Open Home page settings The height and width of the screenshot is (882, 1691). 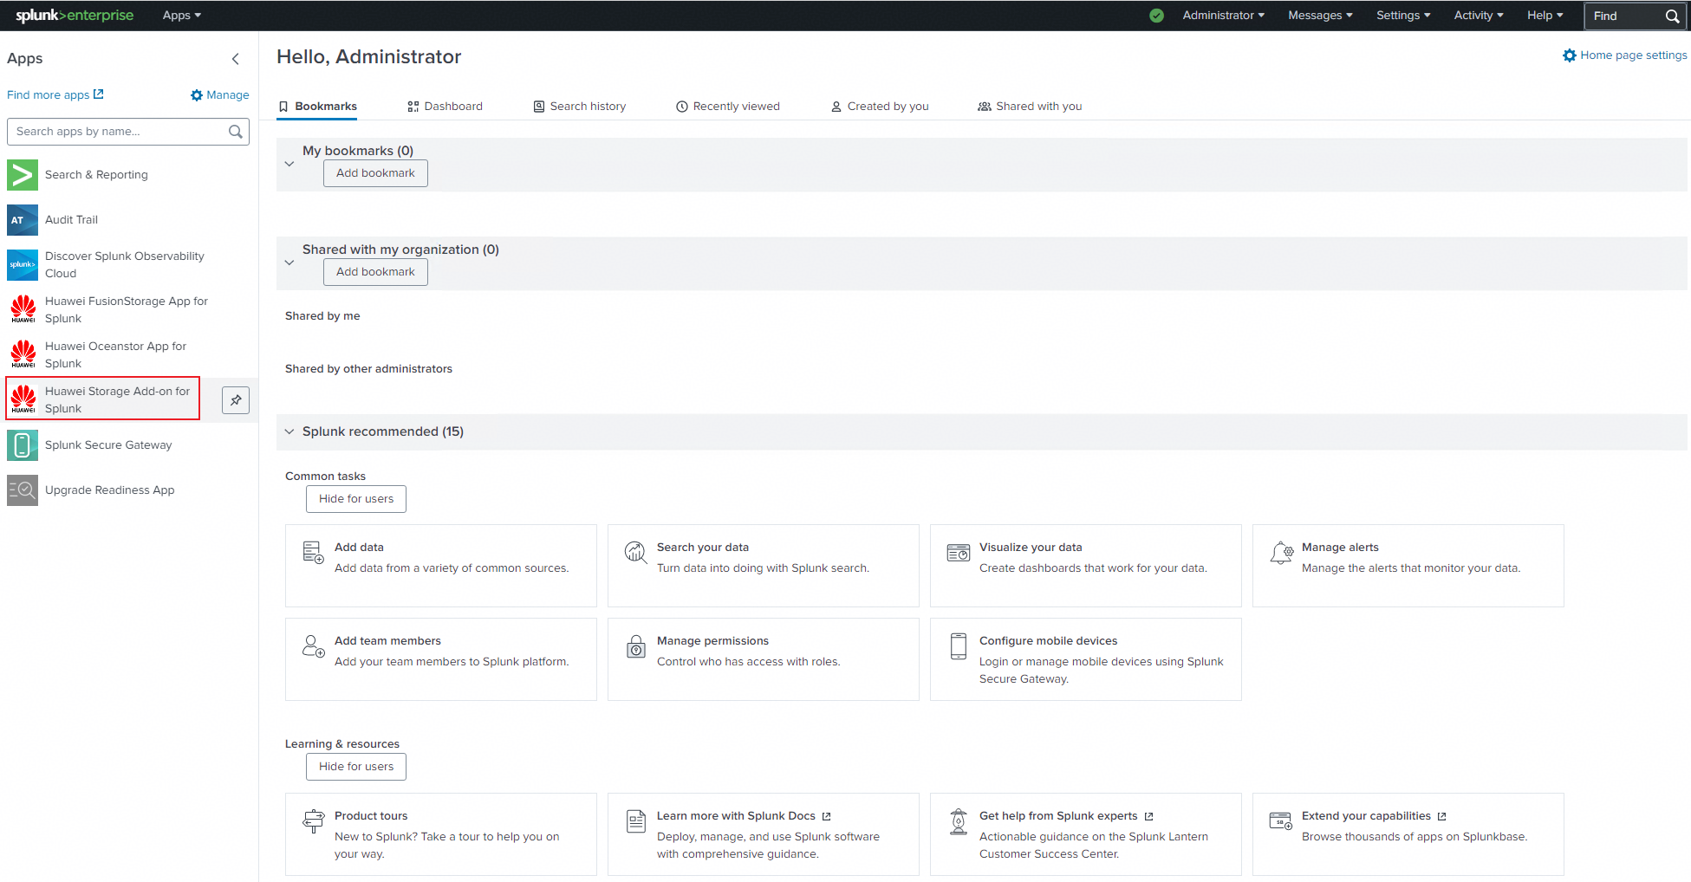1625,55
